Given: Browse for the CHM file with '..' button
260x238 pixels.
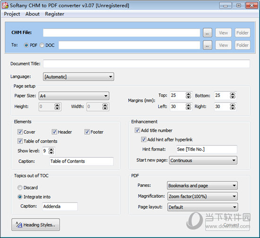Looking at the screenshot, I should pyautogui.click(x=208, y=33).
